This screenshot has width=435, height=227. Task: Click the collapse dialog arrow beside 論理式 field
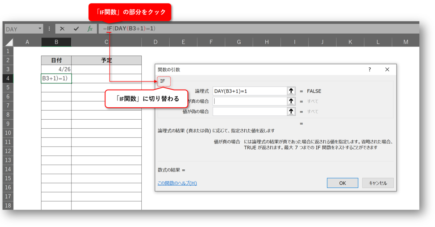291,91
